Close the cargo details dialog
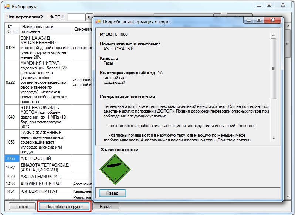Viewport: 295px width, 215px height. 272,20
